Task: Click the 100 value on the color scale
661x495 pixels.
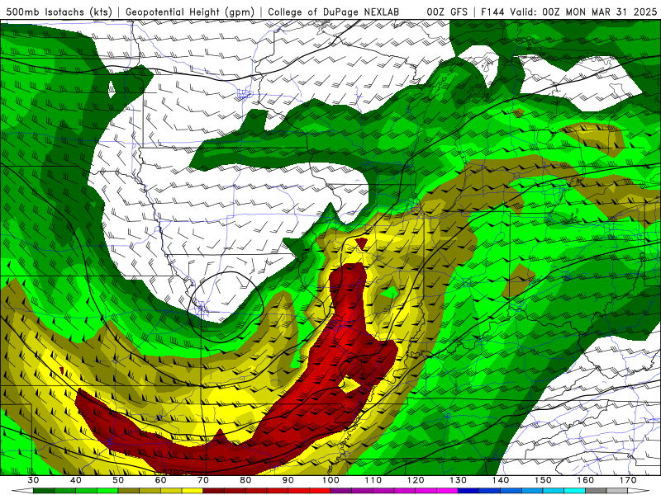Action: (x=330, y=480)
